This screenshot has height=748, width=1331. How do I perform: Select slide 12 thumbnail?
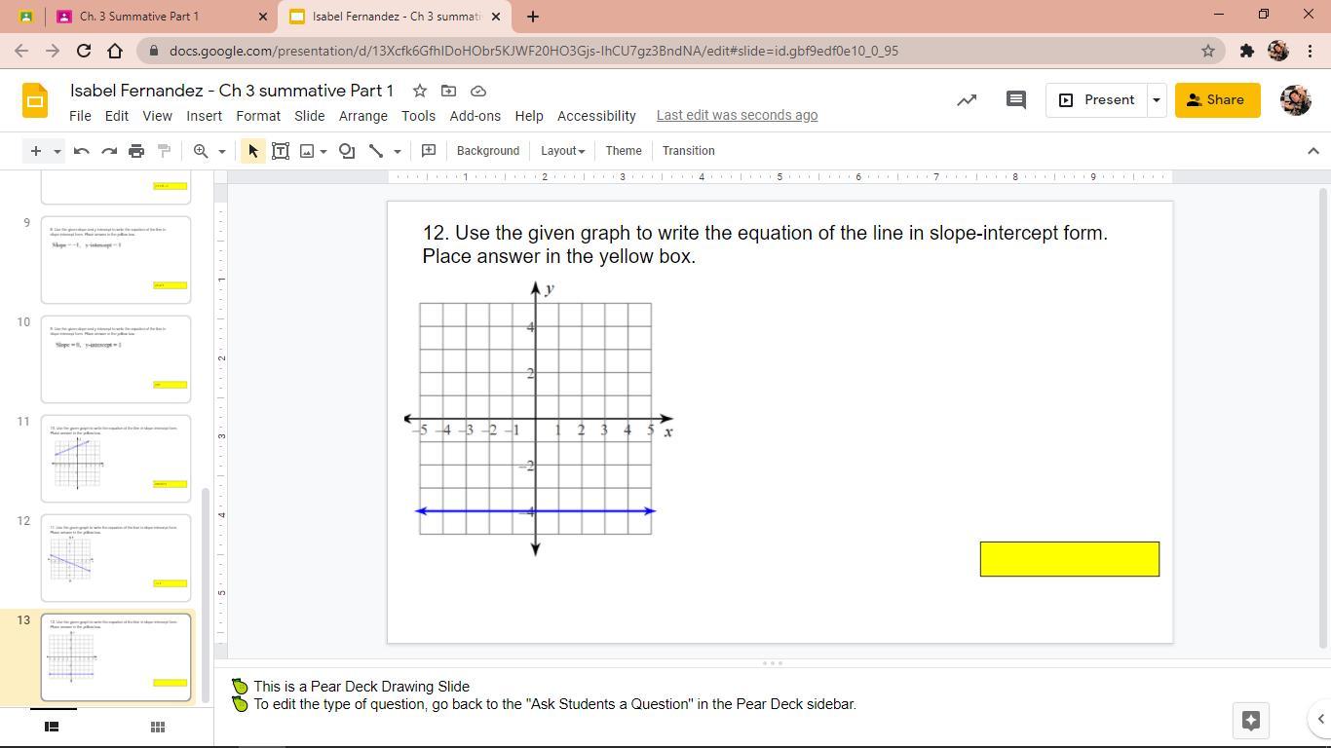click(x=116, y=558)
